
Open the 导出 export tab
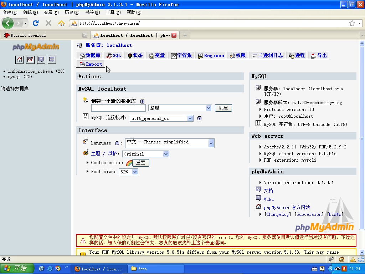click(319, 55)
